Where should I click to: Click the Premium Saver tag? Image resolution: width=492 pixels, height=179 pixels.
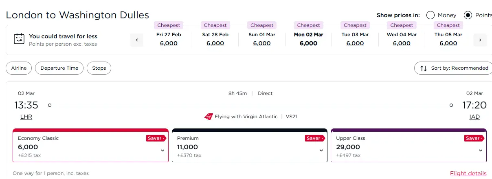click(x=315, y=138)
